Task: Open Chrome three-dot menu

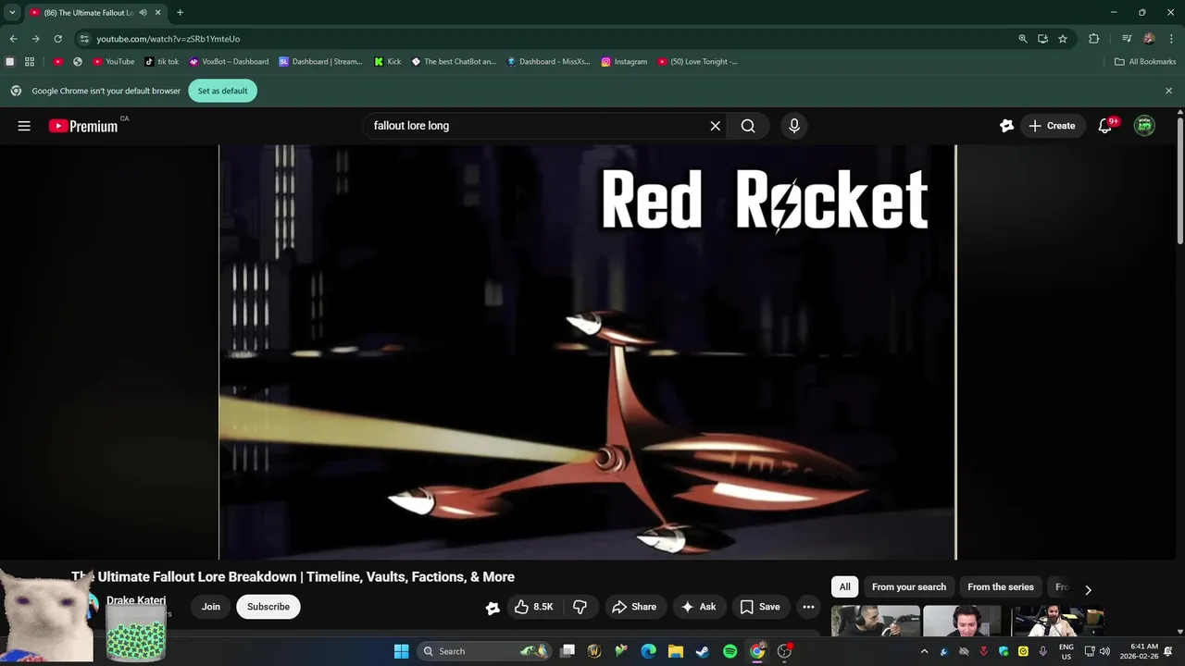Action: [1171, 39]
